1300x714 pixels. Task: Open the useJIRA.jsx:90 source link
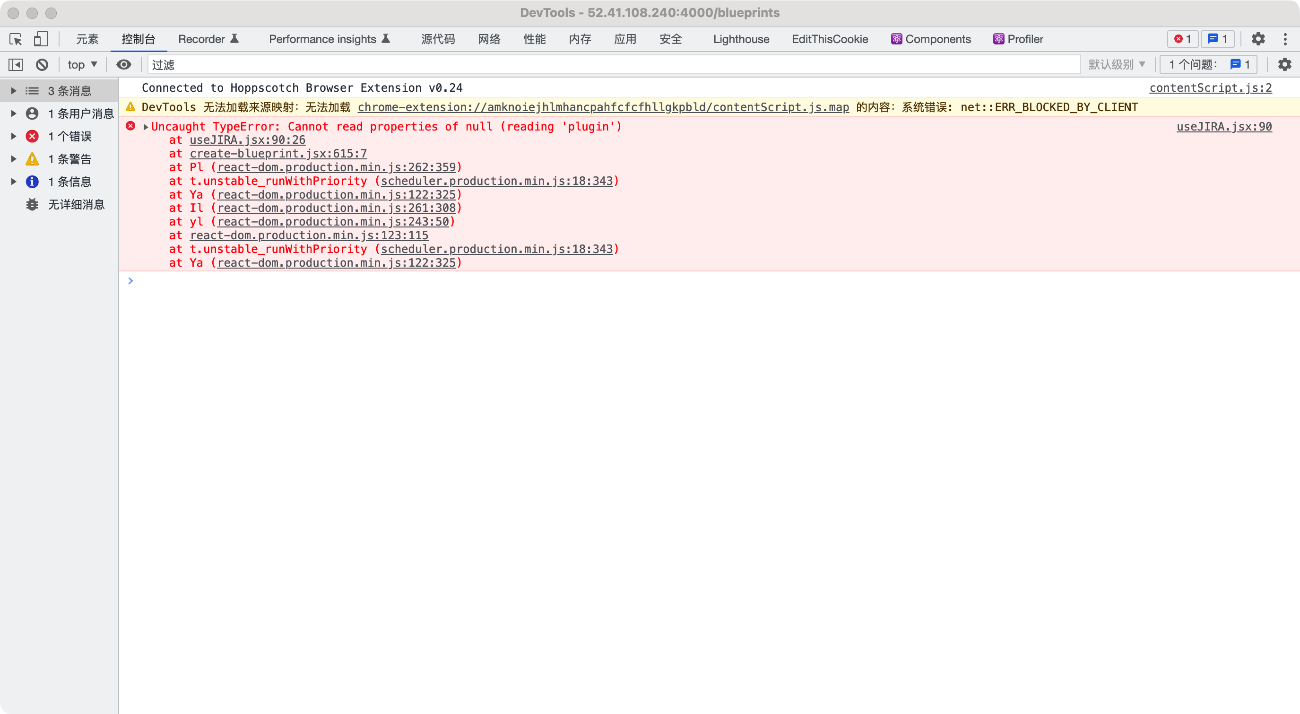1224,126
